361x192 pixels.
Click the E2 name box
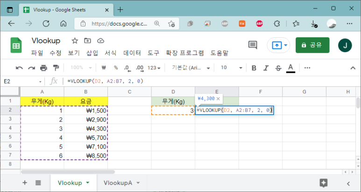pyautogui.click(x=20, y=82)
